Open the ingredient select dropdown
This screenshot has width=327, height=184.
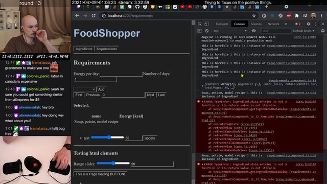[x=85, y=89]
